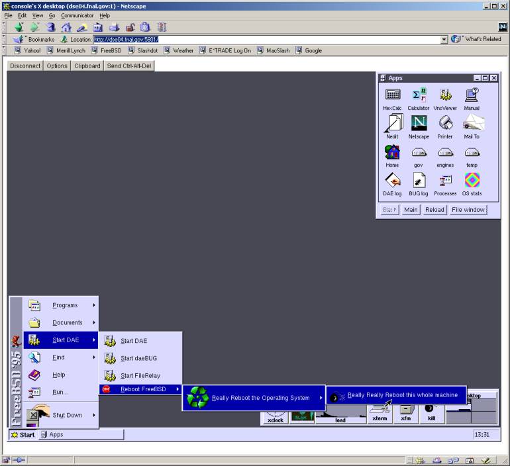The height and width of the screenshot is (466, 510).
Task: Click Reload button in Apps window
Action: point(434,210)
